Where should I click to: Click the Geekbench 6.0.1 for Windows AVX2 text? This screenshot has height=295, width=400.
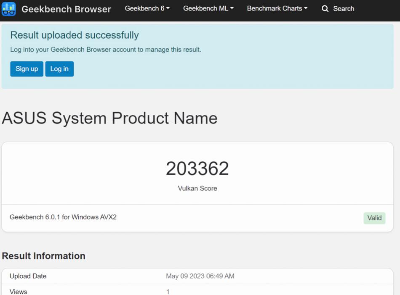[x=63, y=217]
